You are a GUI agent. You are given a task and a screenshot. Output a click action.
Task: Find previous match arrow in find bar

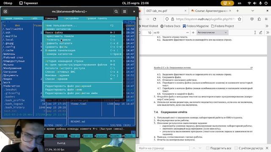(194, 148)
